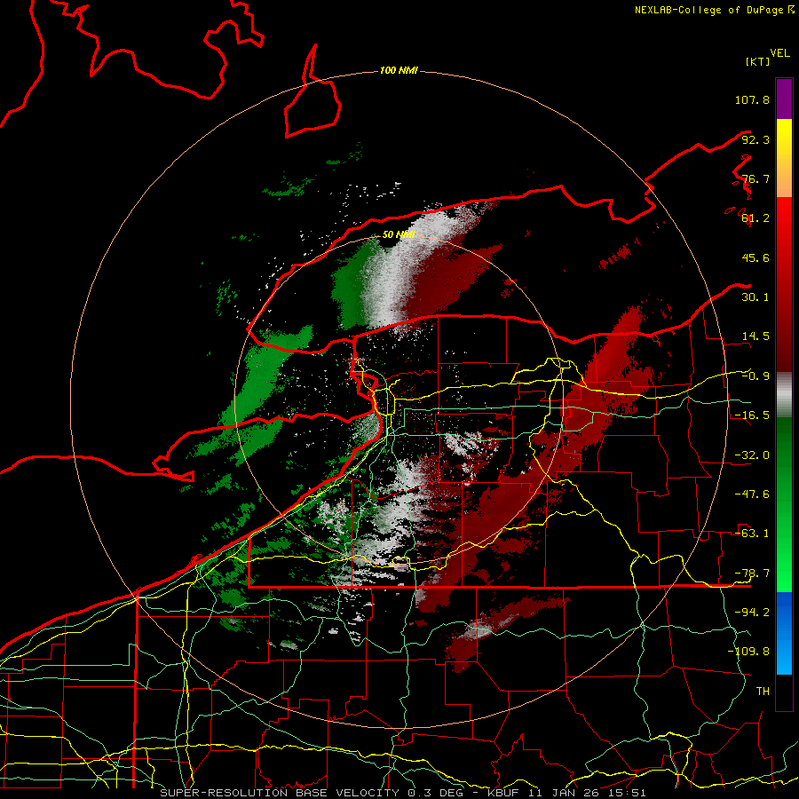Click the -109.8 scale value
The image size is (799, 799).
click(748, 652)
